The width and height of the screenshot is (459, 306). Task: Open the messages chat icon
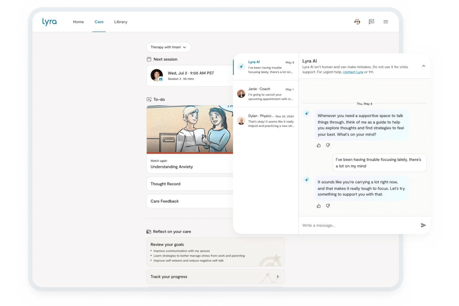pos(372,22)
